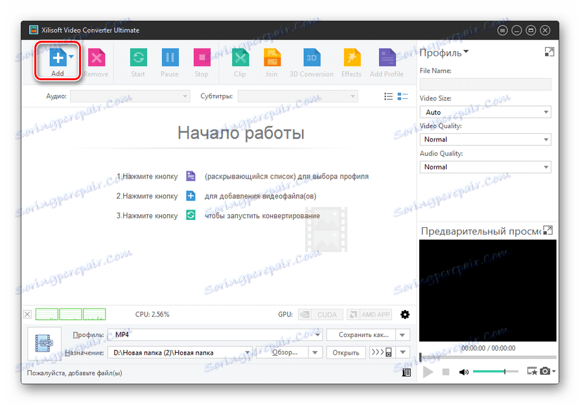580x405 pixels.
Task: Open the snapshot camera dropdown arrow
Action: [553, 371]
